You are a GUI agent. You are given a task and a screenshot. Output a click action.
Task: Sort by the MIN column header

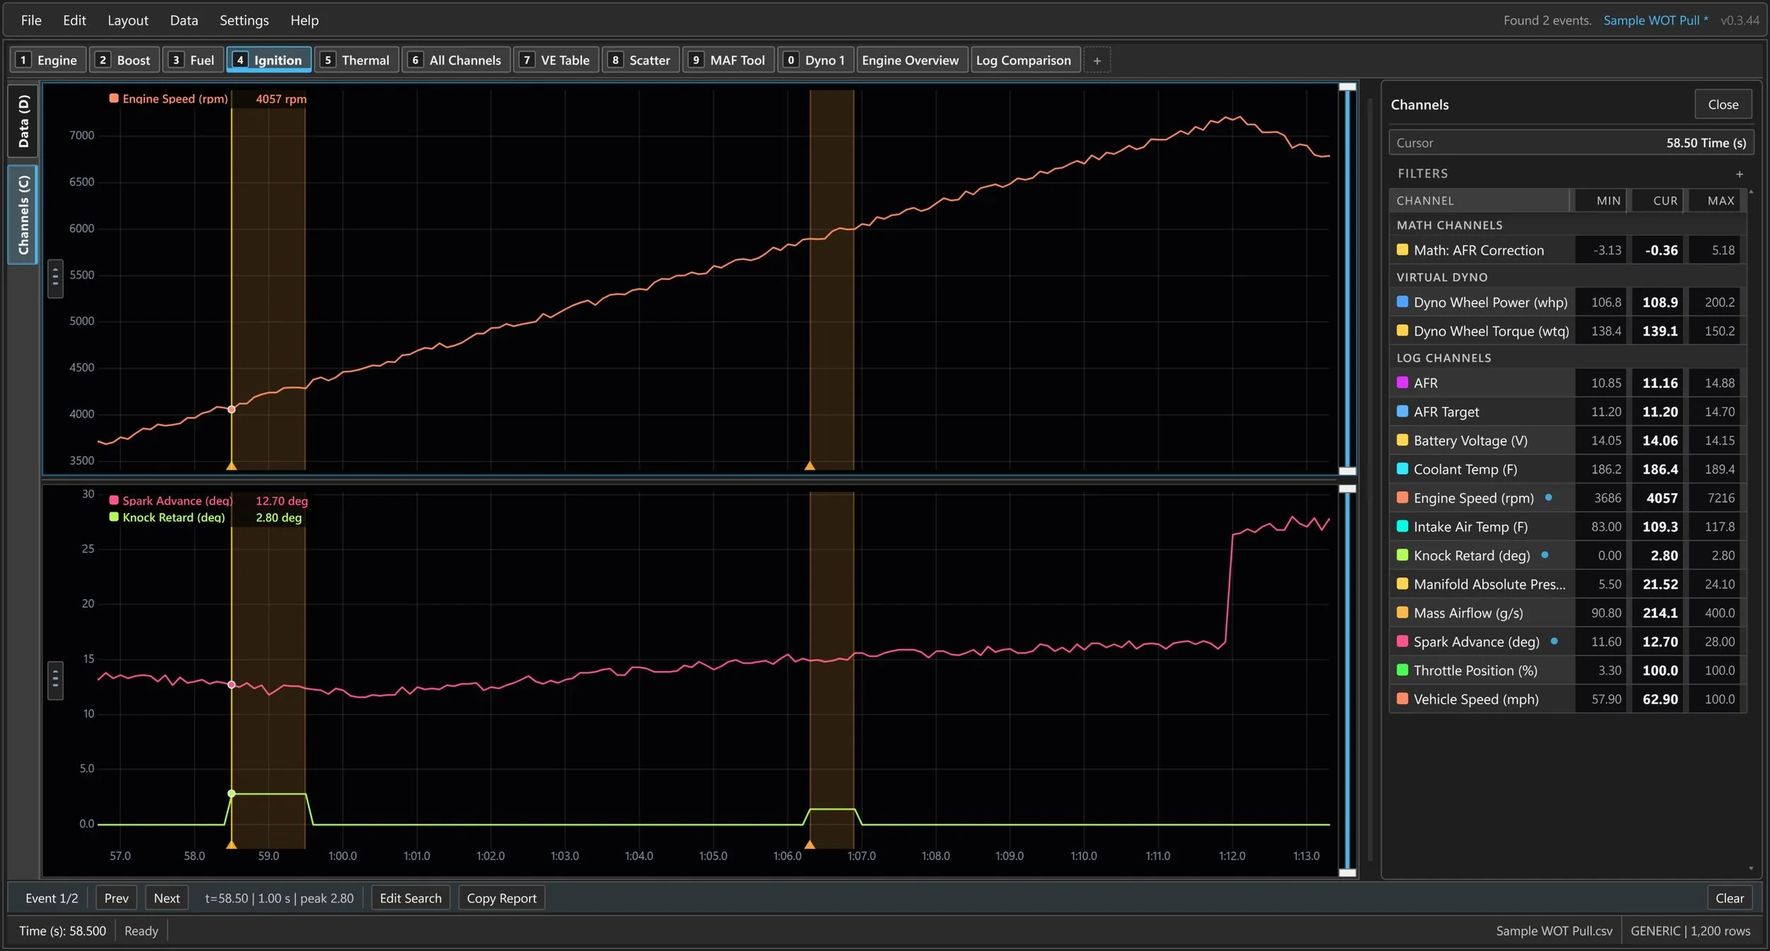pyautogui.click(x=1601, y=200)
